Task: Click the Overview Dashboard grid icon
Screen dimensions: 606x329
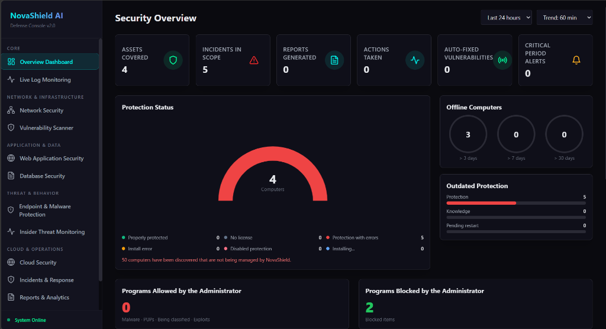Action: pos(11,62)
